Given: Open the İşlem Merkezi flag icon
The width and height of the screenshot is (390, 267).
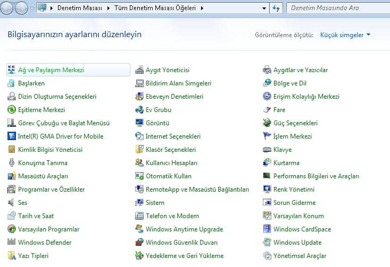Looking at the screenshot, I should click(267, 136).
